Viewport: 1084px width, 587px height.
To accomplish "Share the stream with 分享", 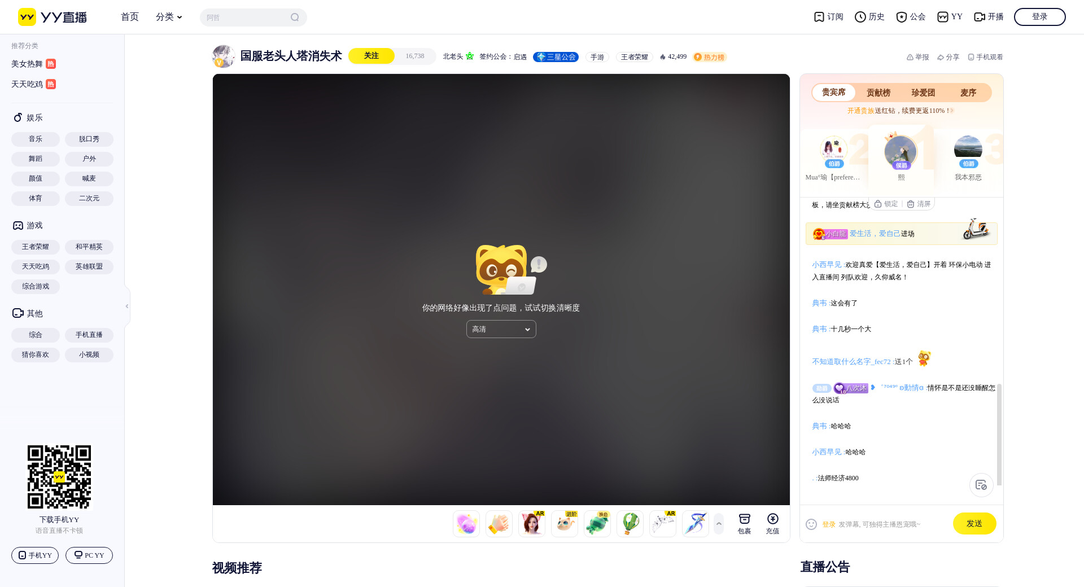I will click(948, 57).
